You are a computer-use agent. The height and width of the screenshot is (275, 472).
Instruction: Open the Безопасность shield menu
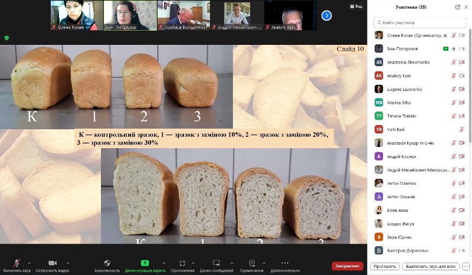pyautogui.click(x=107, y=263)
